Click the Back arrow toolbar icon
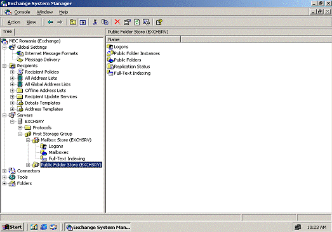Image resolution: width=332 pixels, height=232 pixels. click(x=50, y=22)
